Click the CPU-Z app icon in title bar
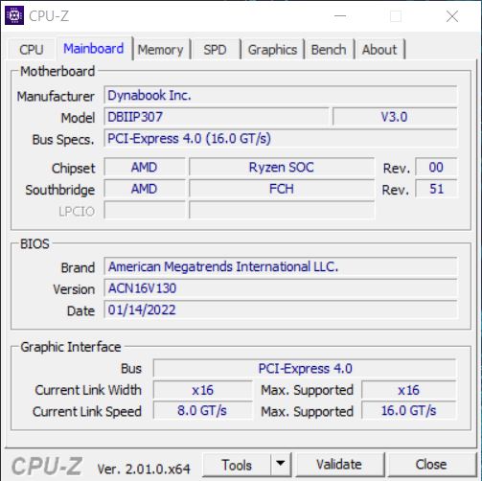 [x=14, y=15]
